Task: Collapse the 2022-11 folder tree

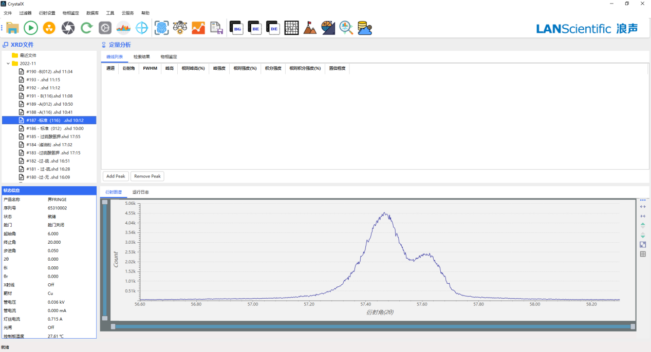Action: coord(8,64)
